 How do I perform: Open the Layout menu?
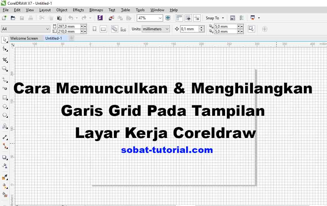45,10
